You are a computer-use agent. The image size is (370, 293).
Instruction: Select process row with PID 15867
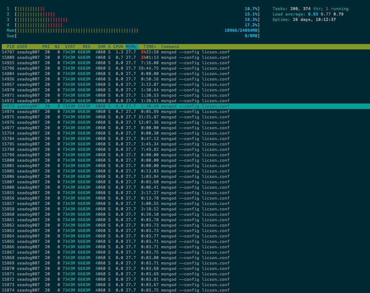[x=185, y=252]
